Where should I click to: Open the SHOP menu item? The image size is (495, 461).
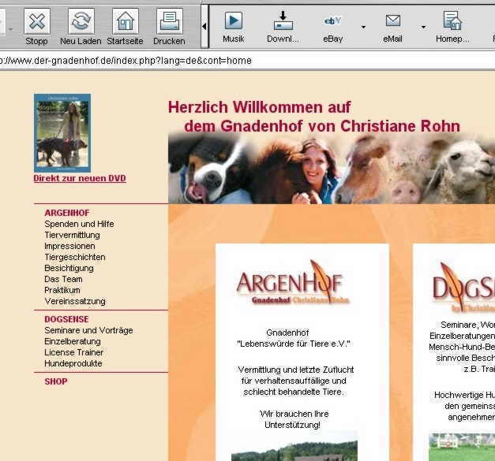click(56, 381)
